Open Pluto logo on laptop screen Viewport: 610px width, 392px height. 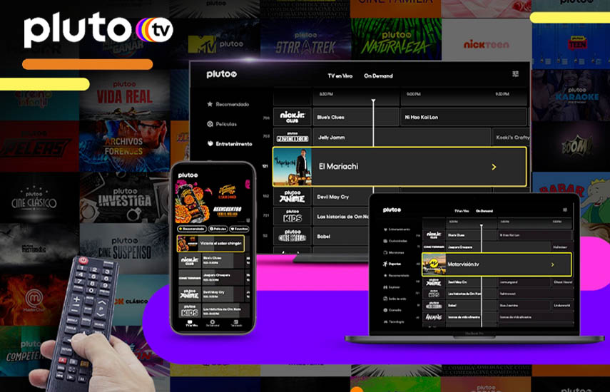tap(392, 210)
